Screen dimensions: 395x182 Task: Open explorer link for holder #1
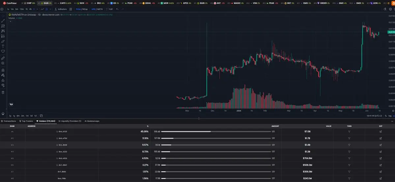[381, 131]
